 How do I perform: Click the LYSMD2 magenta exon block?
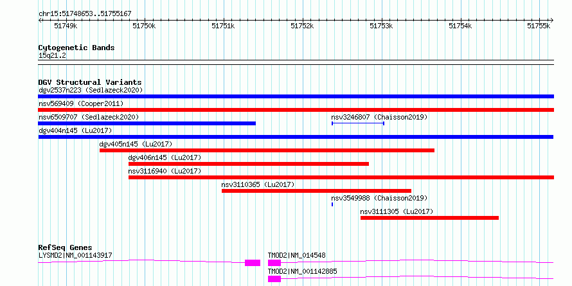coord(253,263)
